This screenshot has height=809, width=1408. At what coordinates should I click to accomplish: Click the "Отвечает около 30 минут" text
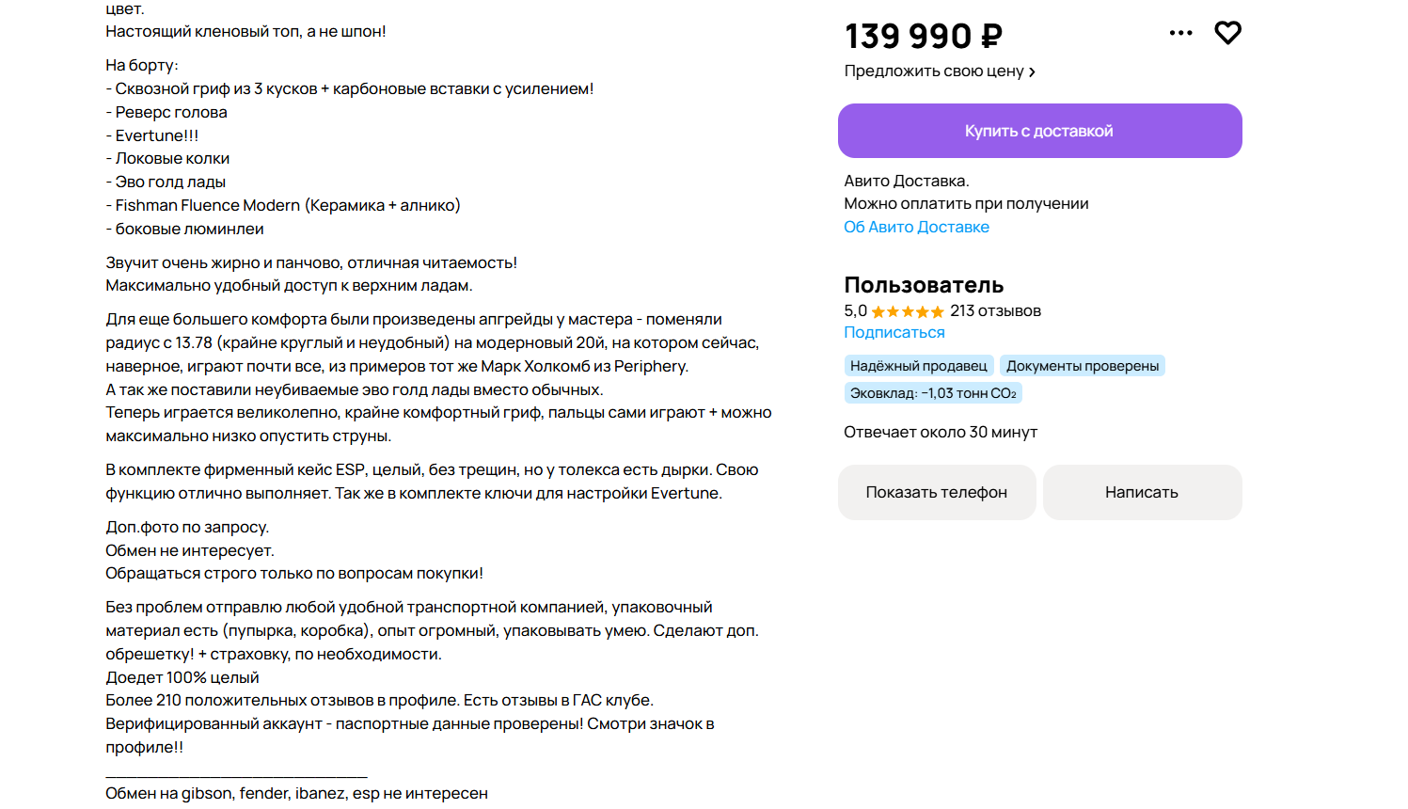tap(940, 433)
